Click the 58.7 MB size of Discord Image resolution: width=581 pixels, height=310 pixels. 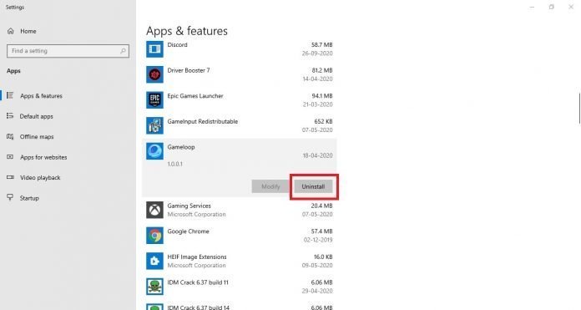tap(321, 44)
